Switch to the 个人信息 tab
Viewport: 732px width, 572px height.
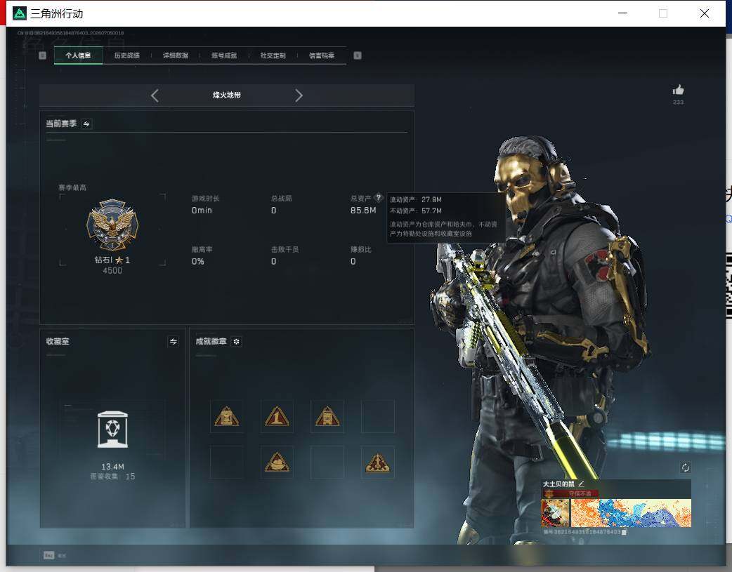click(x=78, y=55)
